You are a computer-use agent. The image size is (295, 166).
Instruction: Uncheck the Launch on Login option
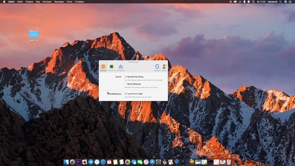[126, 94]
